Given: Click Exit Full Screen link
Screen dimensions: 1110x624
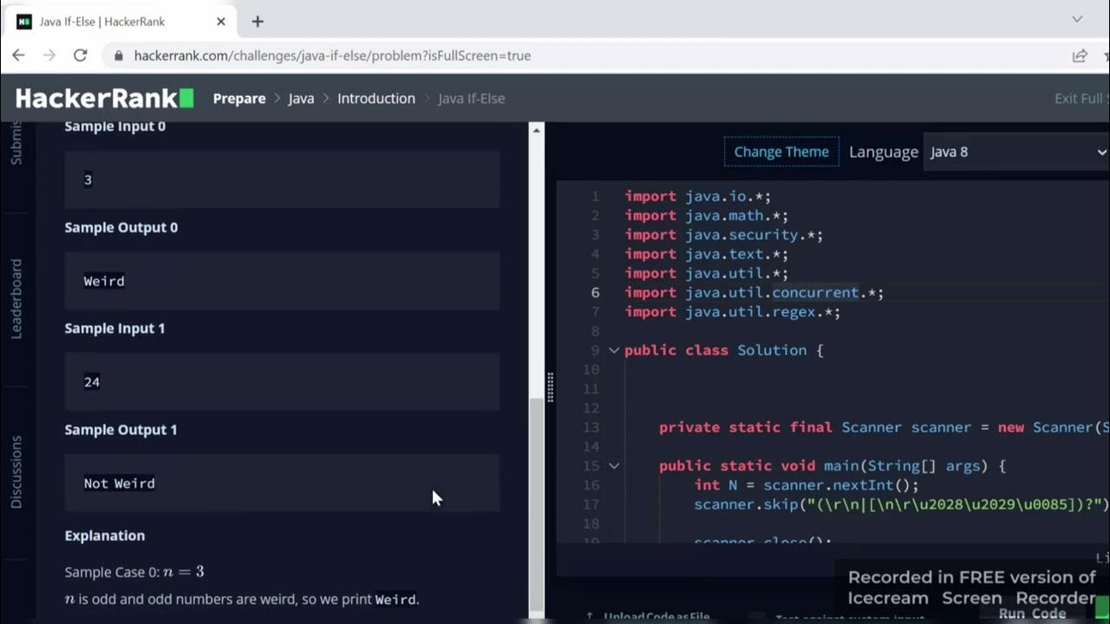Looking at the screenshot, I should click(1081, 99).
